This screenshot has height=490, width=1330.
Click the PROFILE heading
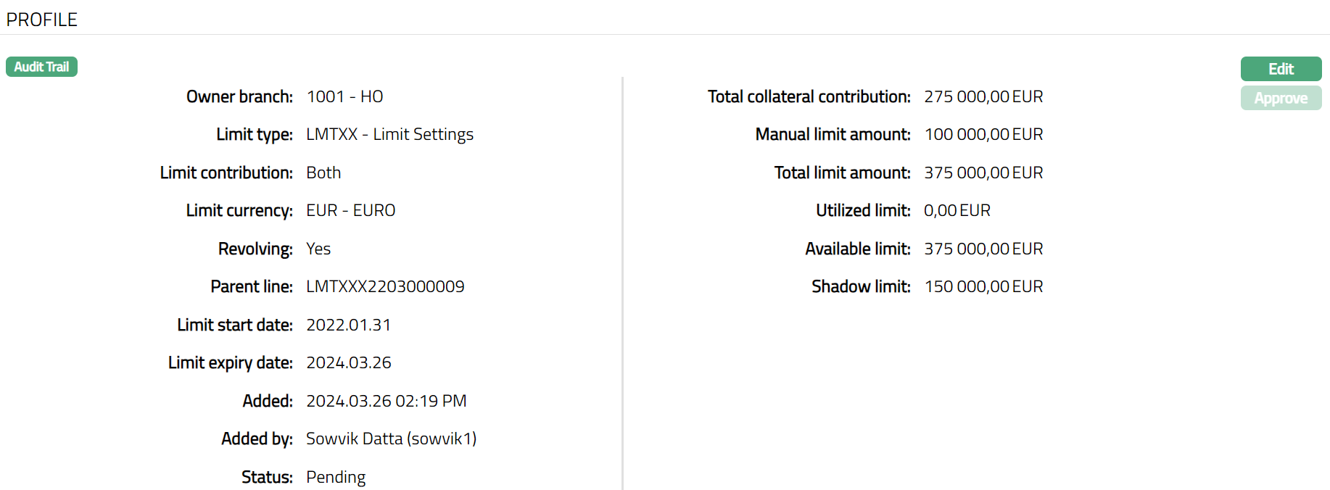[41, 20]
